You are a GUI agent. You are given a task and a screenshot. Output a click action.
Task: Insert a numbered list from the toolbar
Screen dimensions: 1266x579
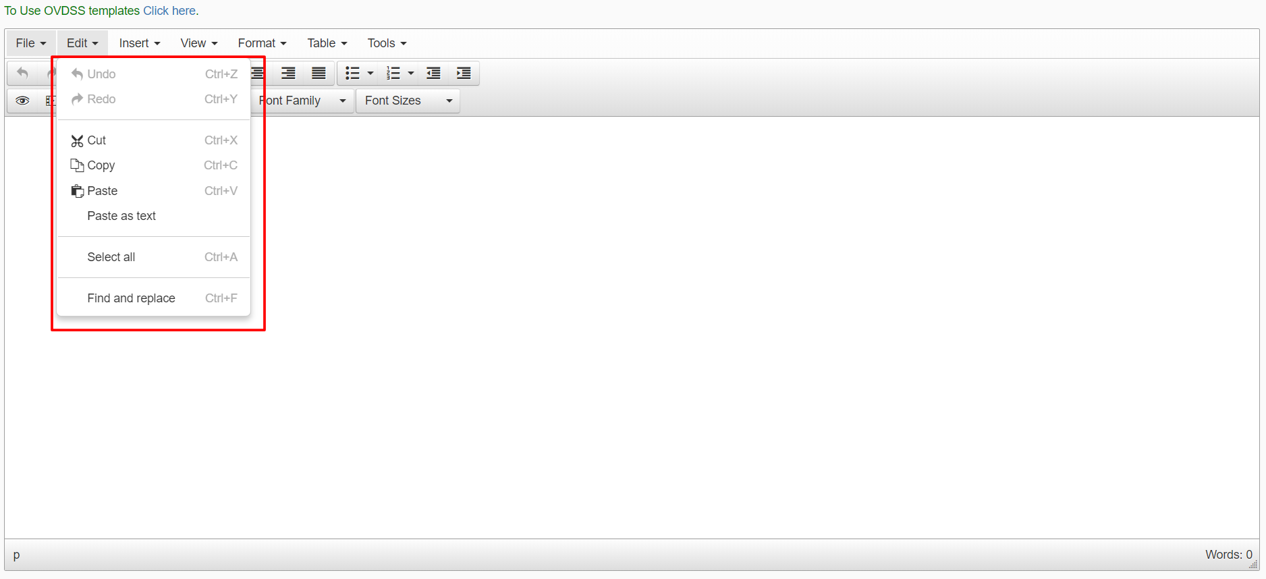click(x=393, y=73)
